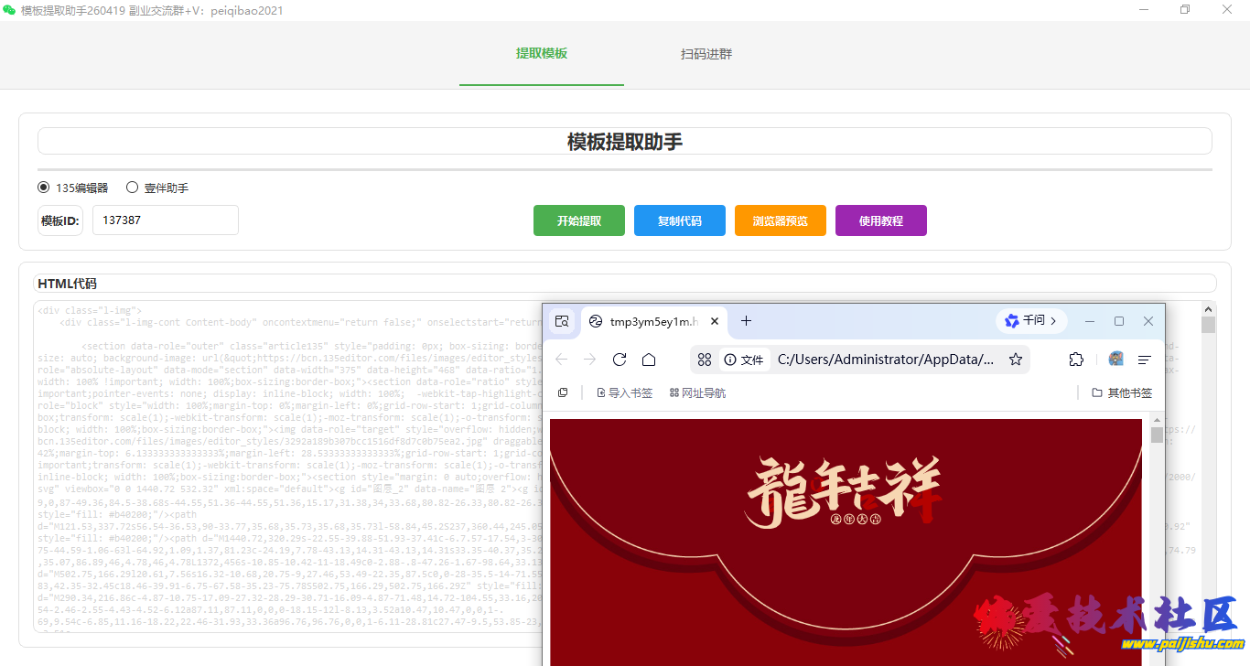Click the 导入书签 bookmark import icon

click(x=624, y=392)
